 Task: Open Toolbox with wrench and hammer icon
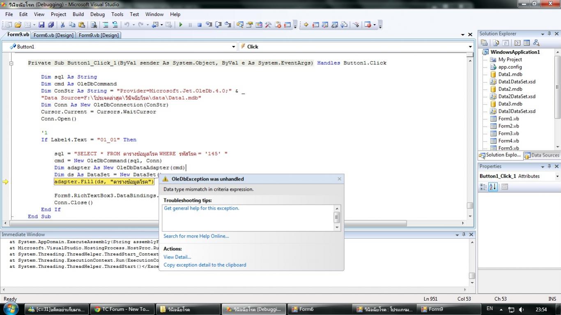pos(268,25)
